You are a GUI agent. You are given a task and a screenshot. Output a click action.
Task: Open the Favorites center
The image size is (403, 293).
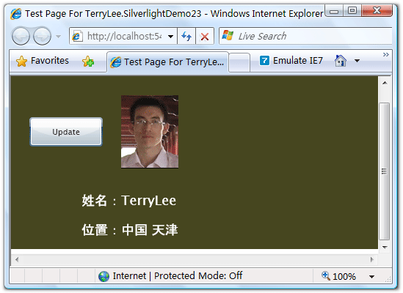43,61
